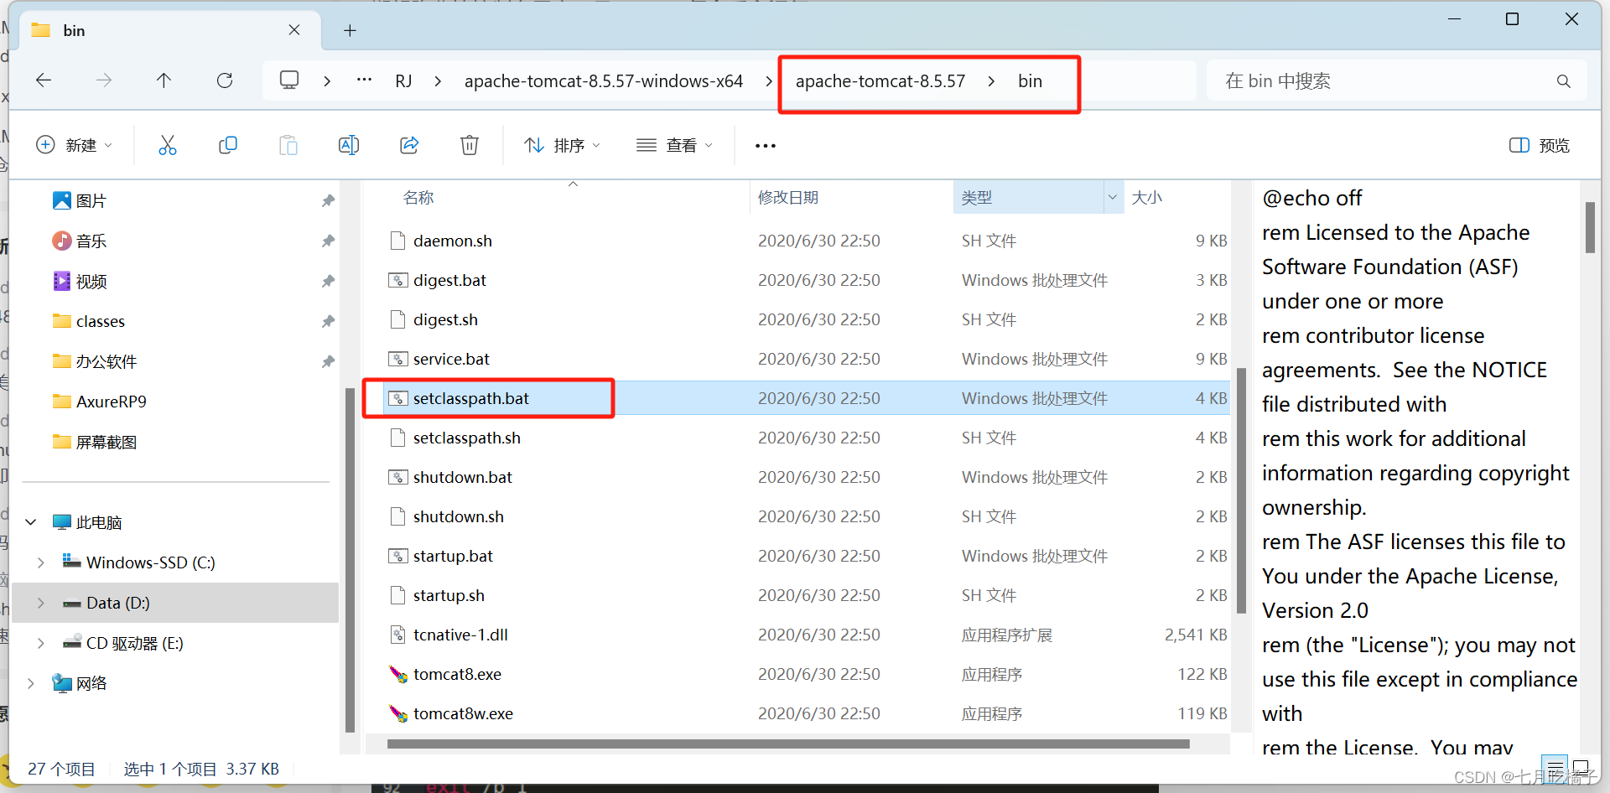The image size is (1610, 793).
Task: Switch to details view icon in status bar
Action: point(1555,768)
